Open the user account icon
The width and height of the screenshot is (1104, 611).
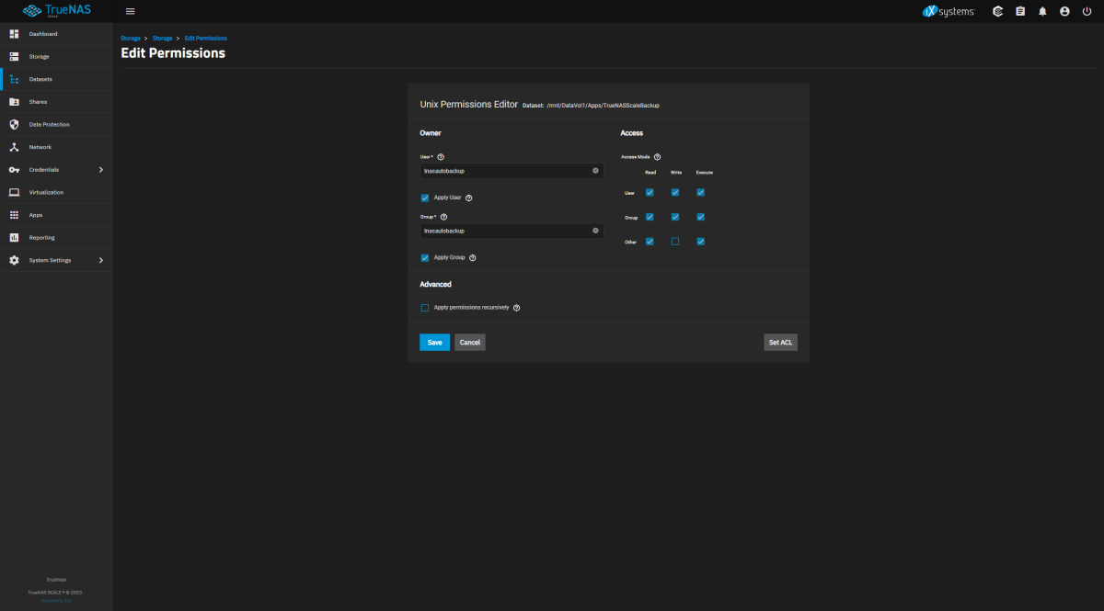click(x=1064, y=11)
